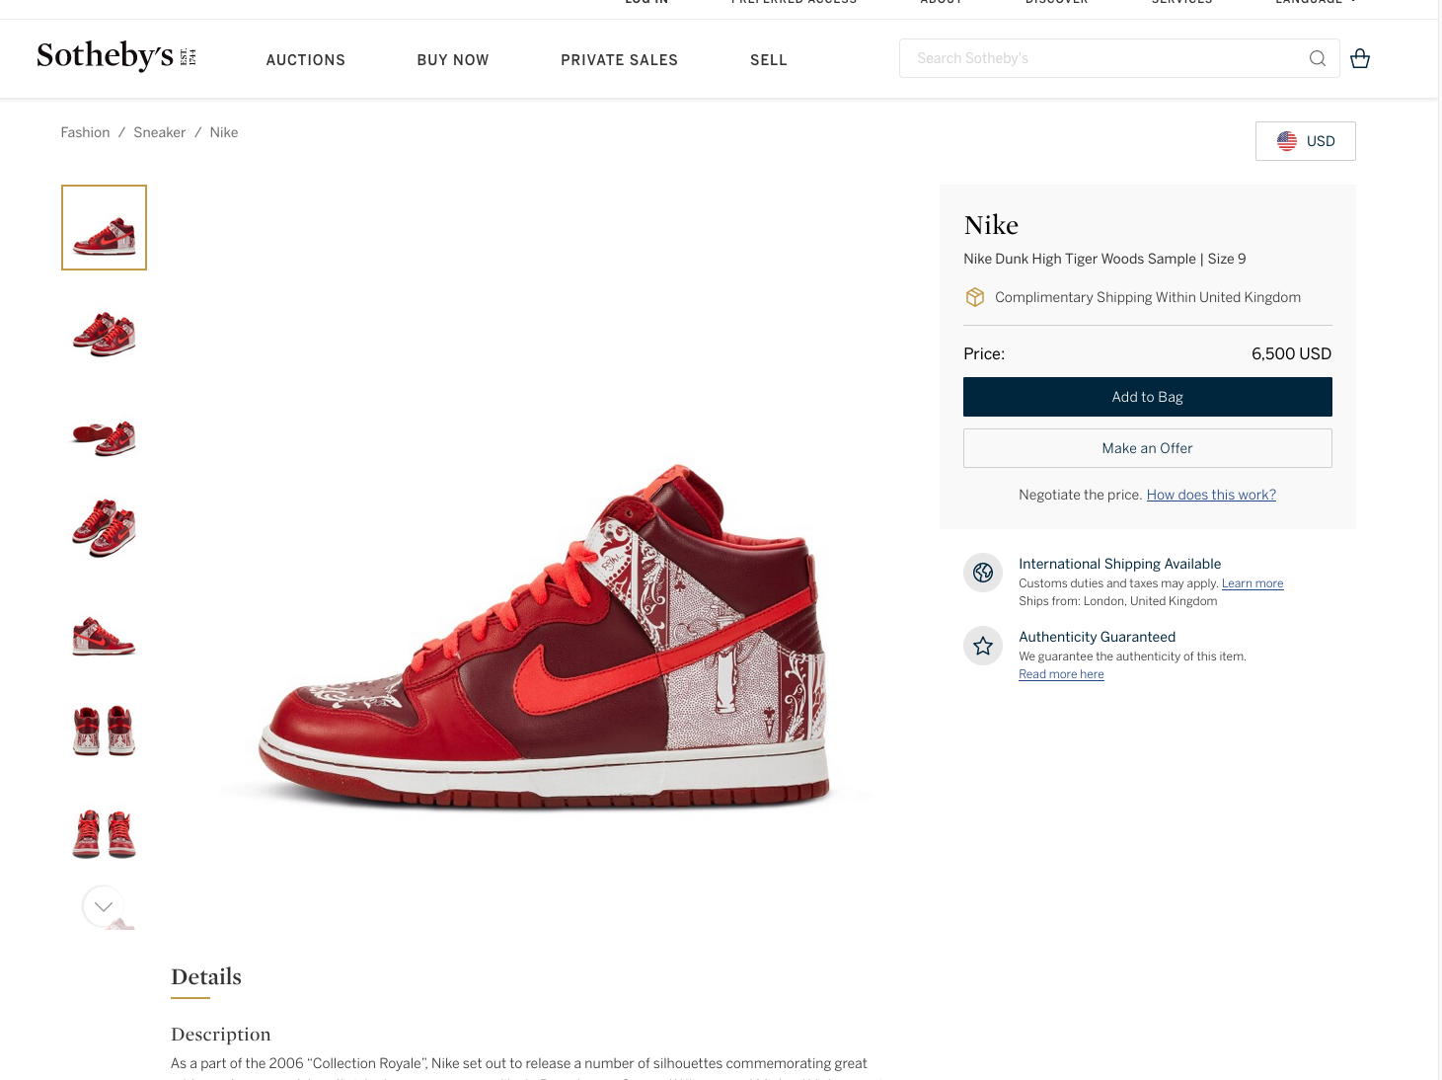Click the Add to Bag button
Screen dimensions: 1442x1080
coord(1147,397)
